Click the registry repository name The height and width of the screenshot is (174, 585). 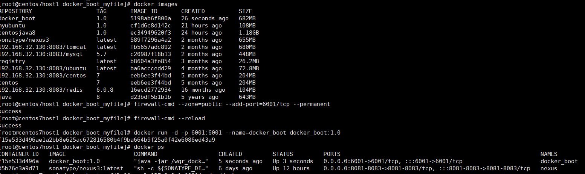point(13,61)
